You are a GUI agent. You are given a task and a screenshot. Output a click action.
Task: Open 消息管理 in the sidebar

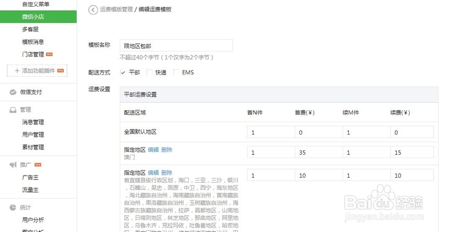click(x=33, y=122)
